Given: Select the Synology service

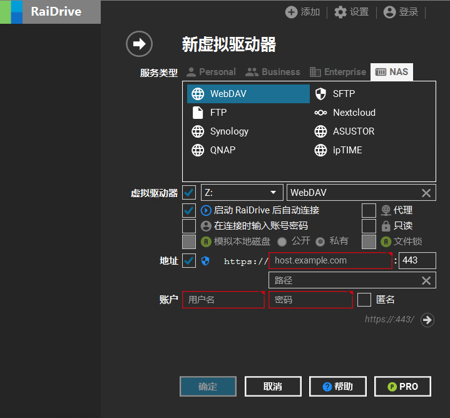Looking at the screenshot, I should 248,131.
